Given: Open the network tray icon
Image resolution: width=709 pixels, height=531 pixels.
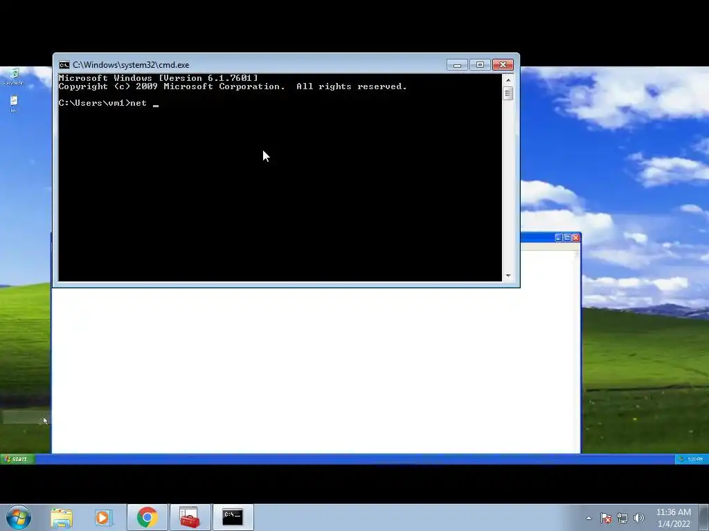Looking at the screenshot, I should point(622,519).
